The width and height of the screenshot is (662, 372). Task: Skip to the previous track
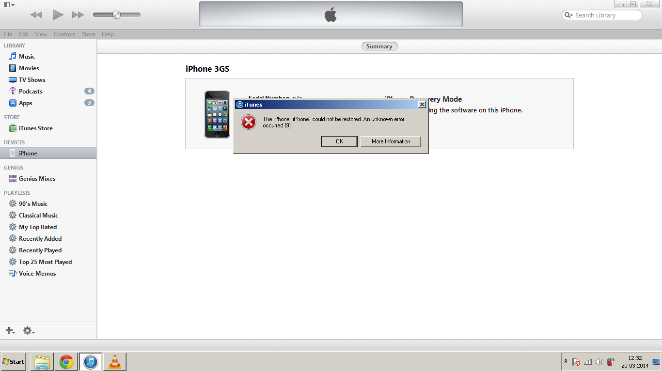pyautogui.click(x=36, y=15)
